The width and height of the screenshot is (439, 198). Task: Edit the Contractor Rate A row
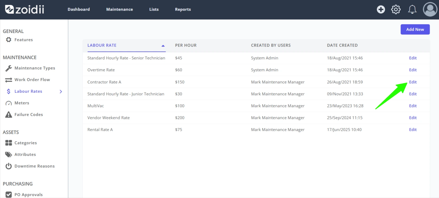pyautogui.click(x=413, y=82)
